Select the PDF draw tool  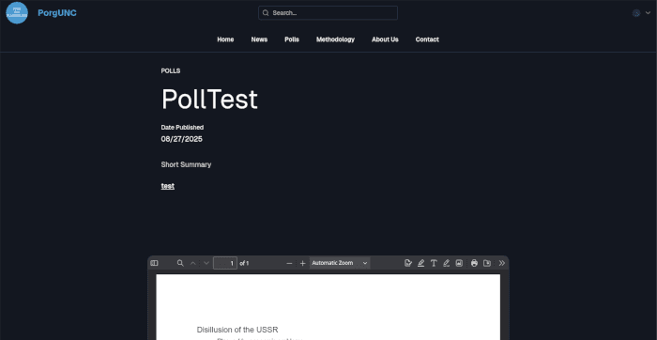[446, 263]
